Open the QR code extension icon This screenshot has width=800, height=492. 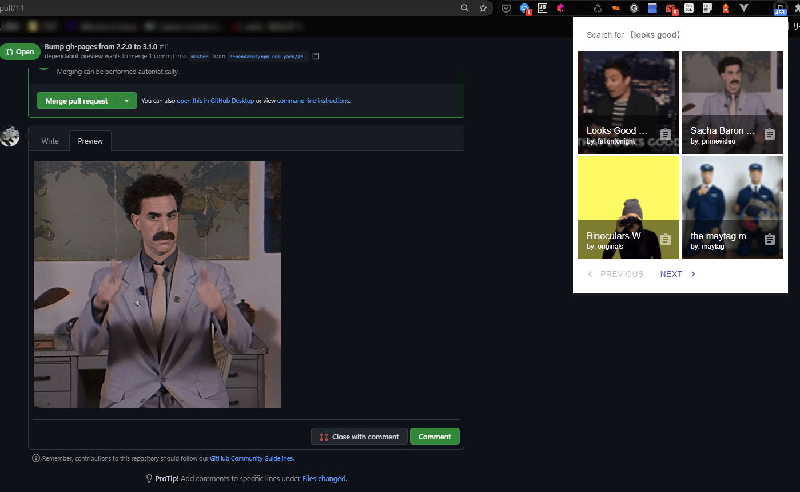pyautogui.click(x=689, y=8)
